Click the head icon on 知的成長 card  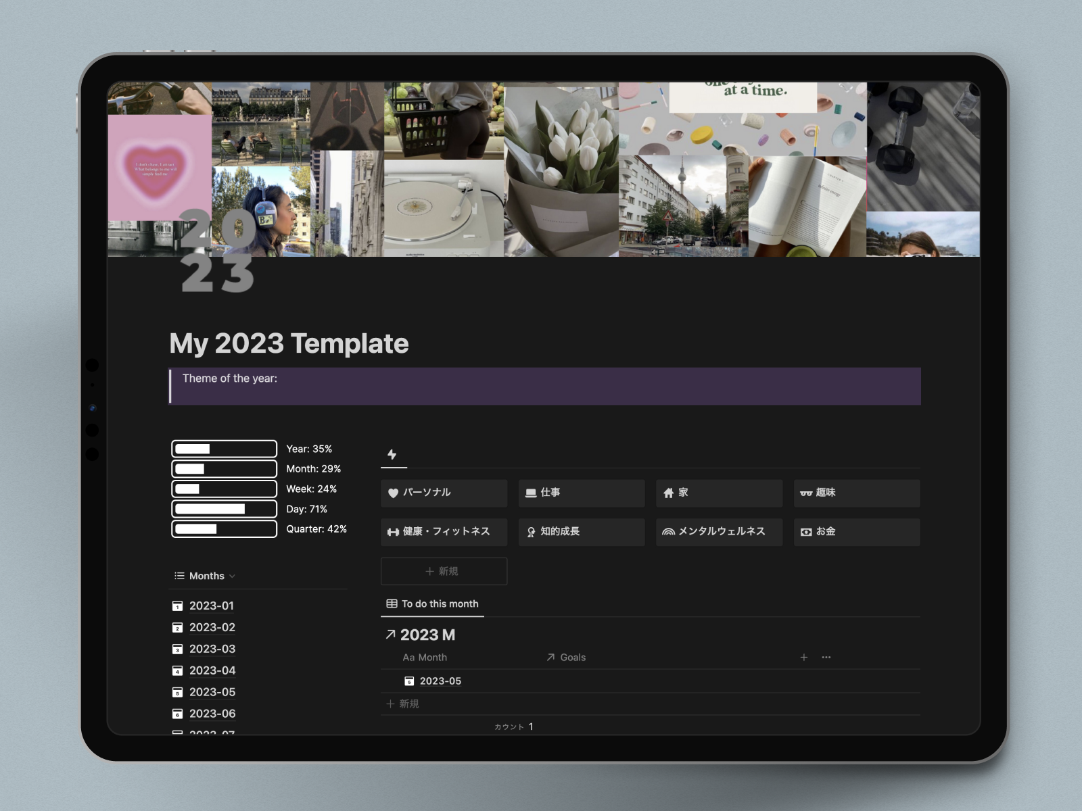tap(531, 532)
